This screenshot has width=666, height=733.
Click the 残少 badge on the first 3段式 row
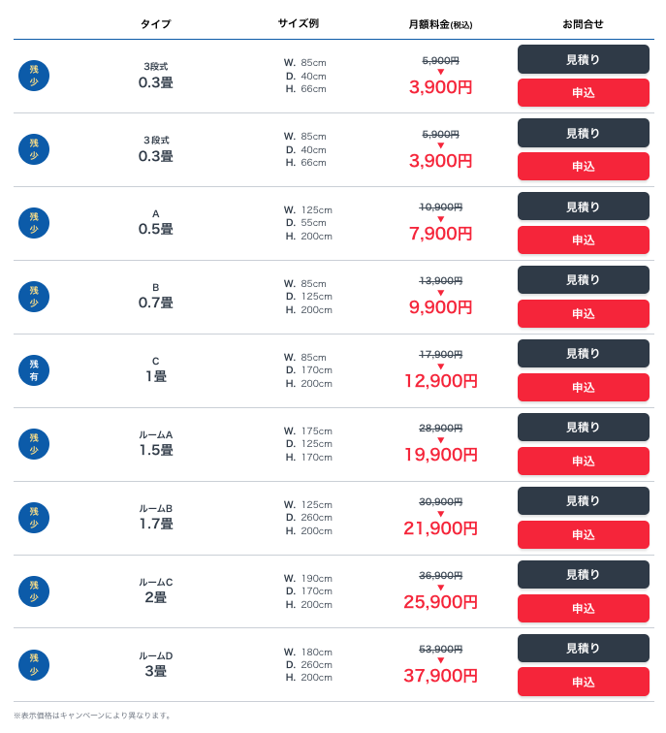point(34,76)
